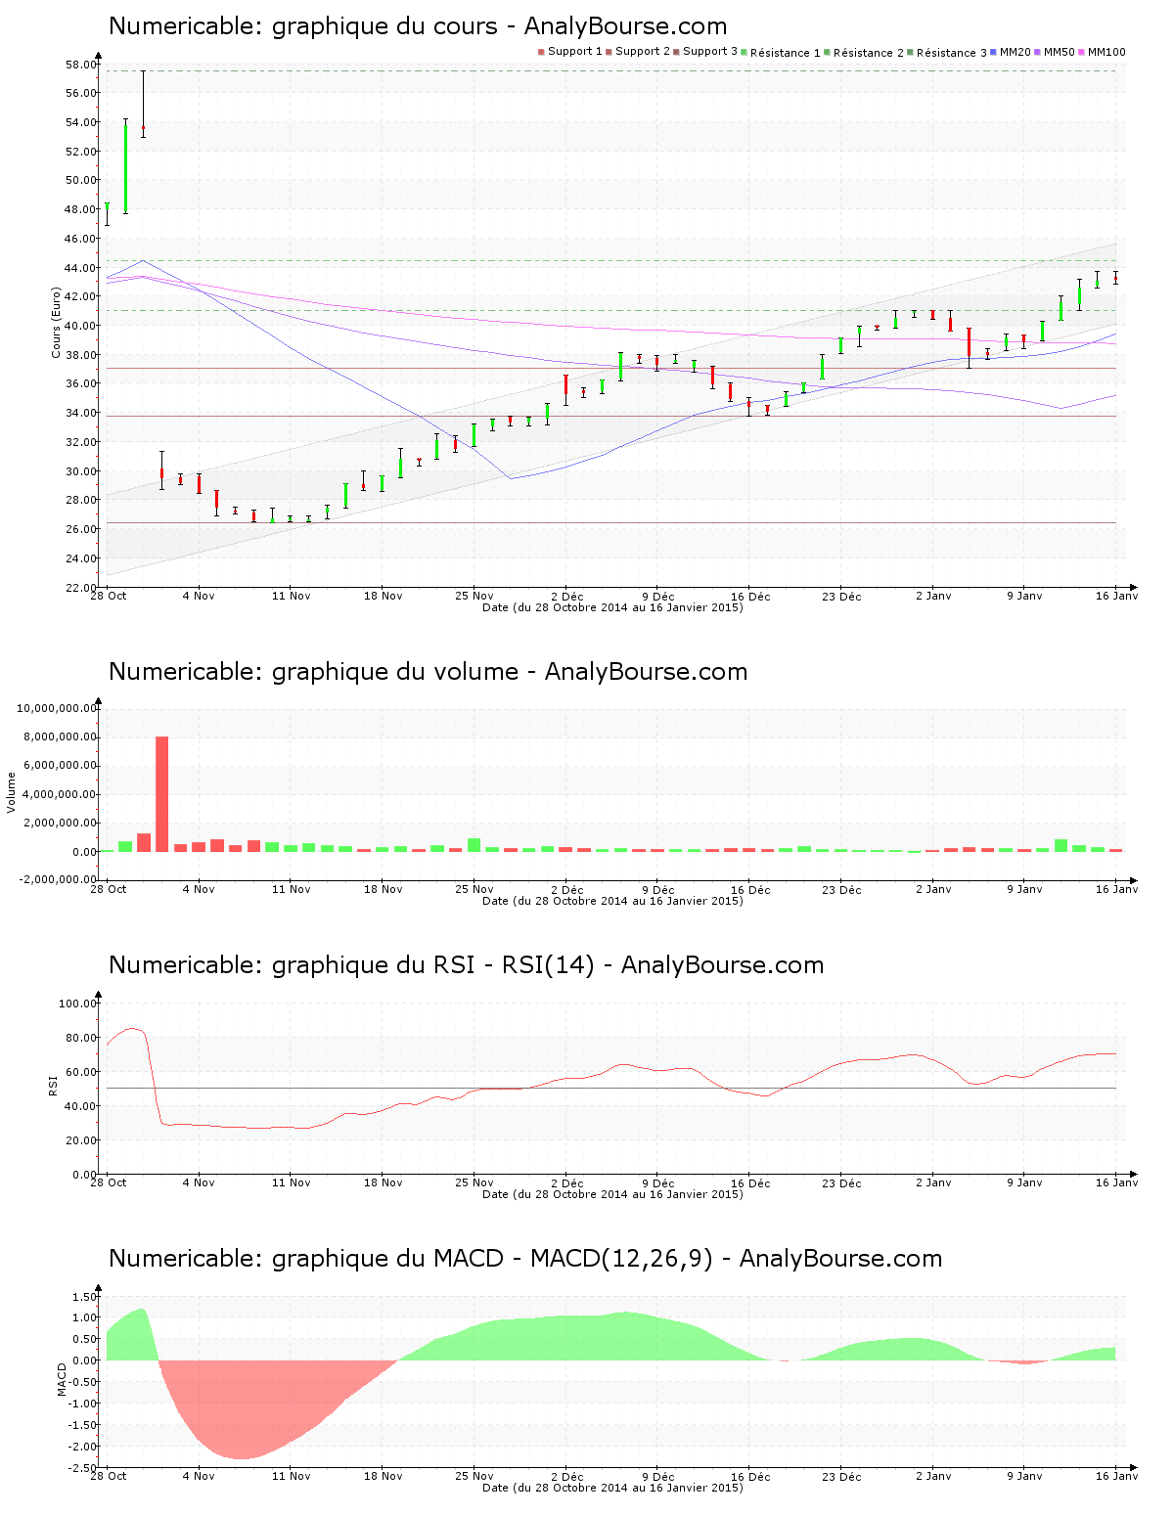Select the MM100 legend label
The image size is (1174, 1516).
click(x=1106, y=52)
